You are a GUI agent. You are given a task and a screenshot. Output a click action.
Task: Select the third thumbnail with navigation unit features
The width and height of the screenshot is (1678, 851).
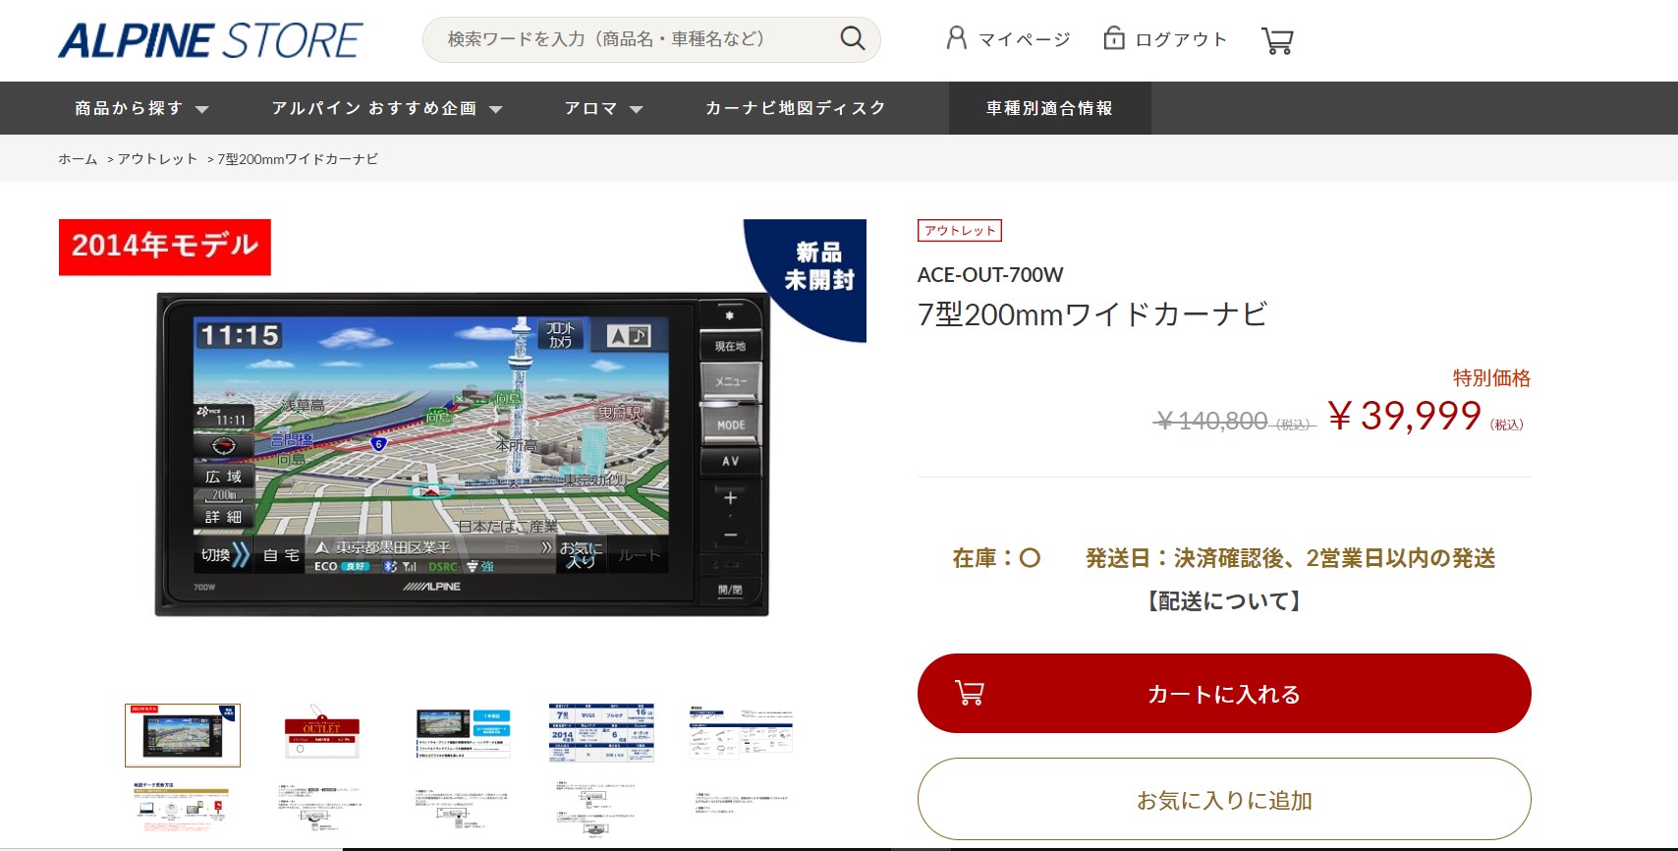[463, 733]
